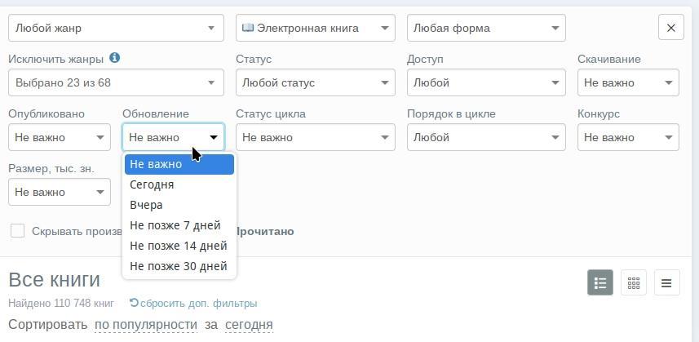Select Не позже 14 дней option
The image size is (699, 342).
point(178,246)
